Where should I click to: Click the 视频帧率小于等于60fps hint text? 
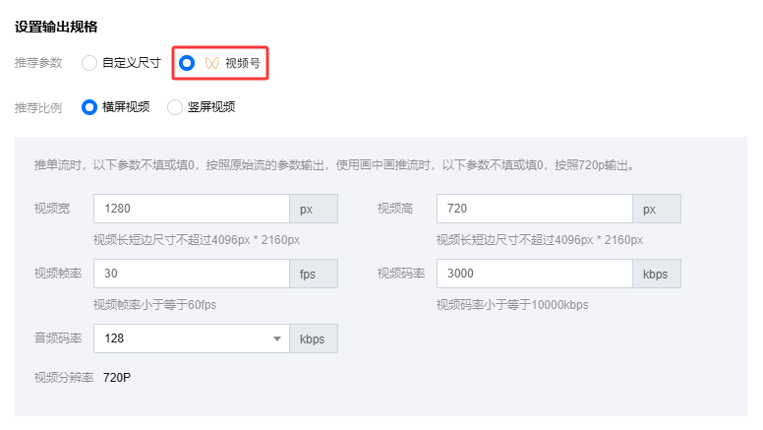(154, 304)
